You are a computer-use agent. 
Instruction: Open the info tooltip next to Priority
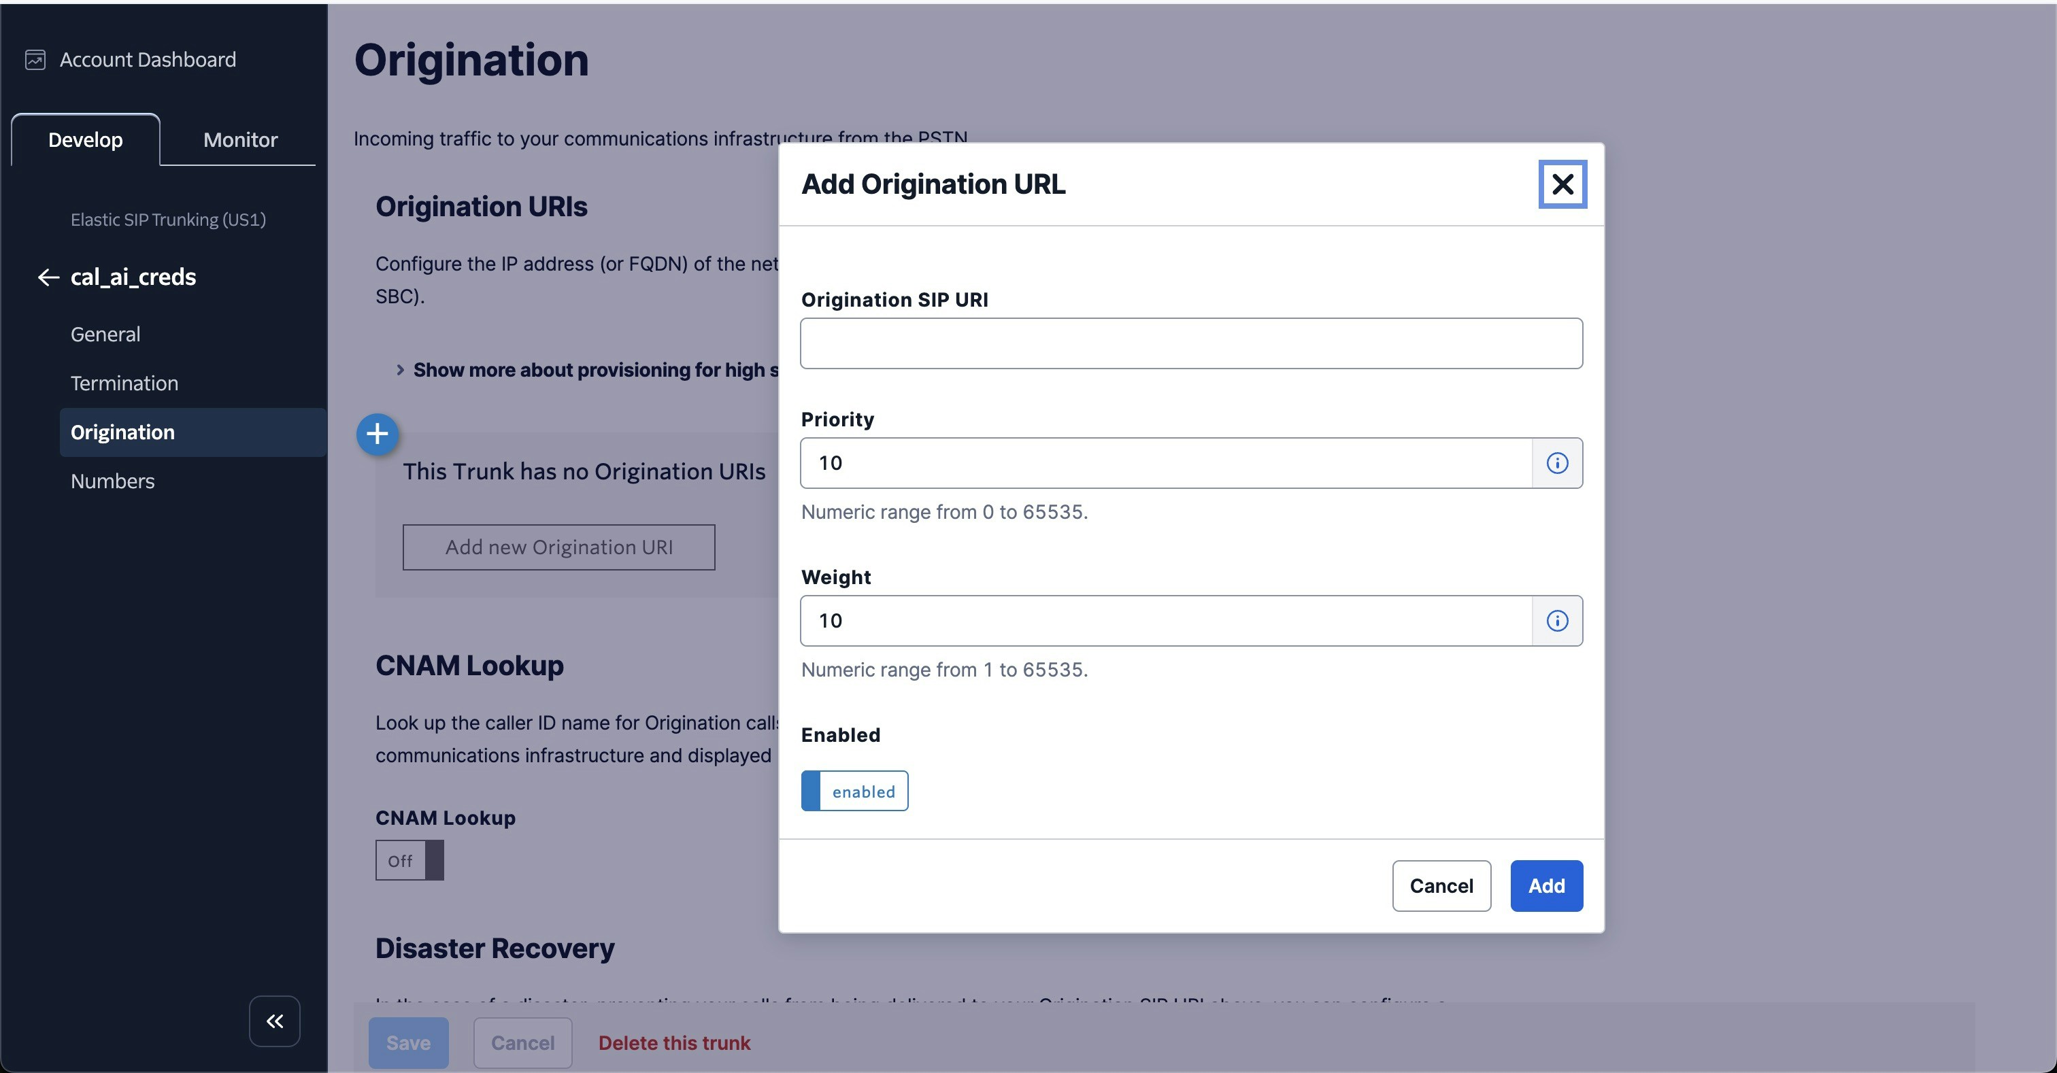click(1557, 462)
